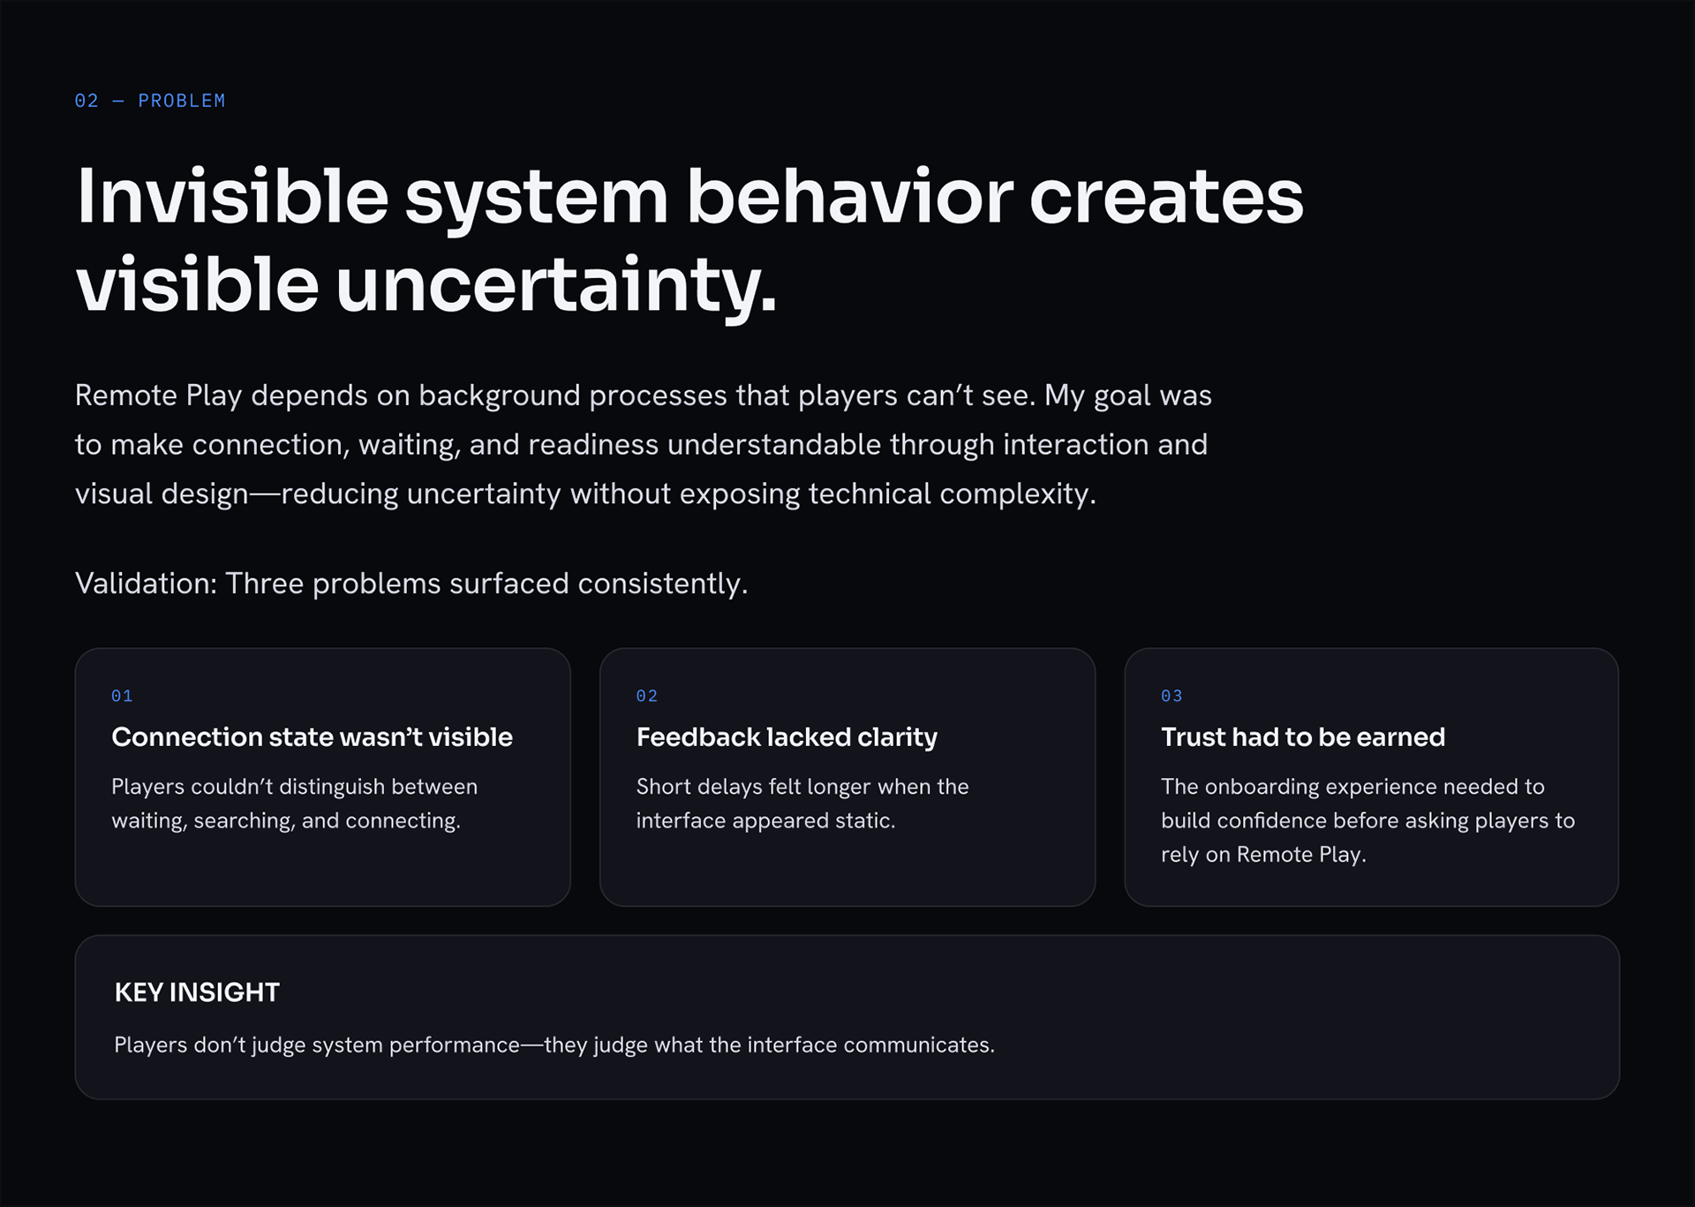The height and width of the screenshot is (1207, 1695).
Task: Click the 'Short delays felt longer' description
Action: (x=802, y=803)
